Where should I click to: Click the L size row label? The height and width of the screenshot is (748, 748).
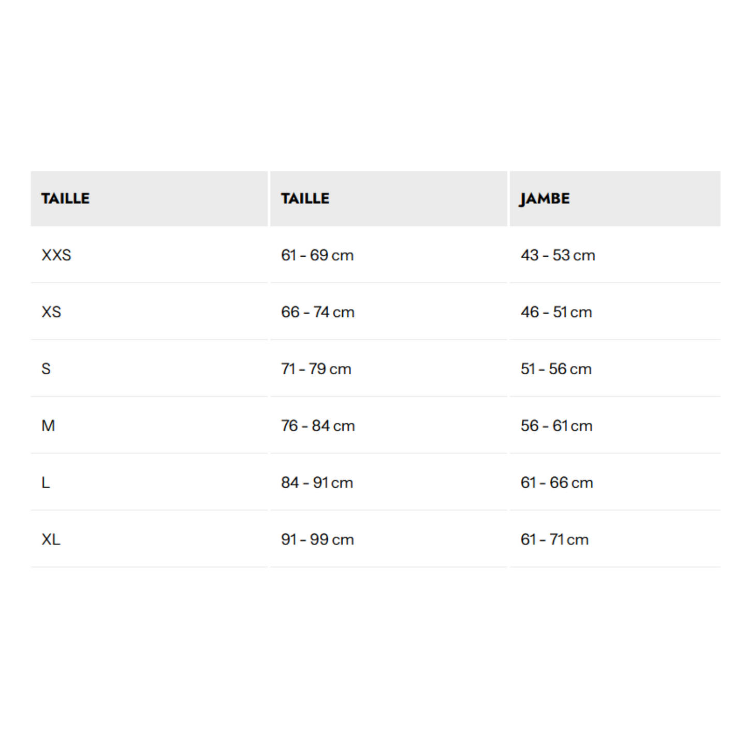pos(46,483)
